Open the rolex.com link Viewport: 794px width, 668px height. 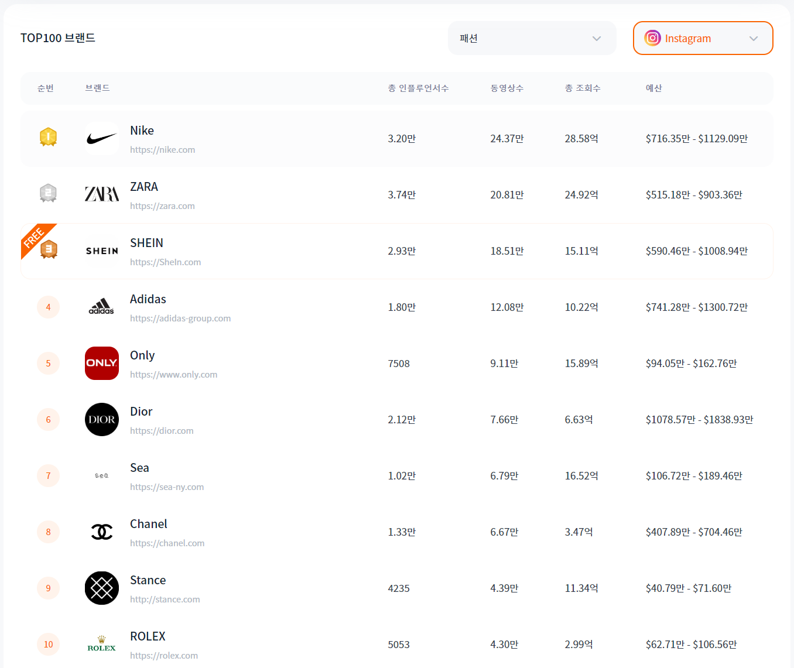[163, 656]
